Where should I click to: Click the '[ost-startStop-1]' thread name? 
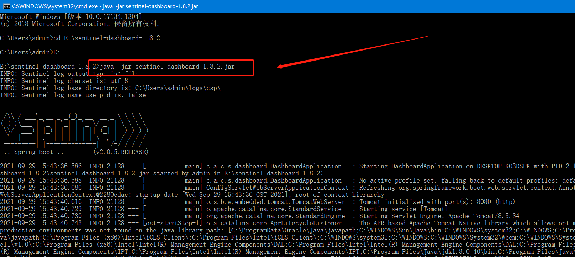173,223
